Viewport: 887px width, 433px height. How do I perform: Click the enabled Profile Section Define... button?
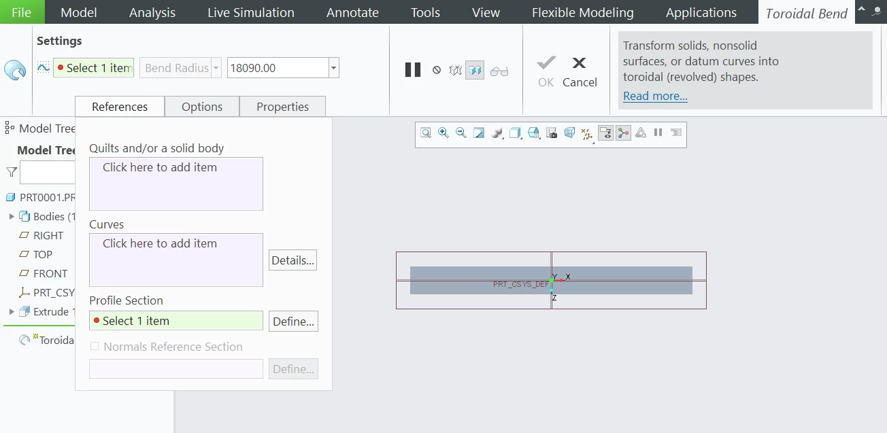pyautogui.click(x=293, y=322)
